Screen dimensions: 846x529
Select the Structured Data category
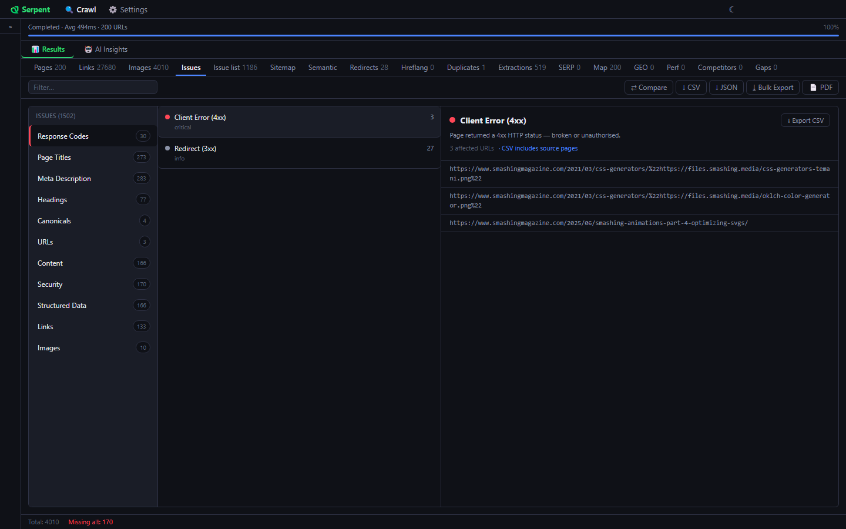(x=93, y=306)
